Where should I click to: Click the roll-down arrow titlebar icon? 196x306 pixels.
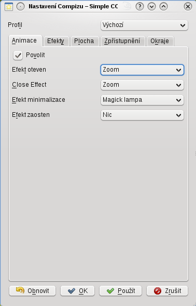[x=151, y=7]
